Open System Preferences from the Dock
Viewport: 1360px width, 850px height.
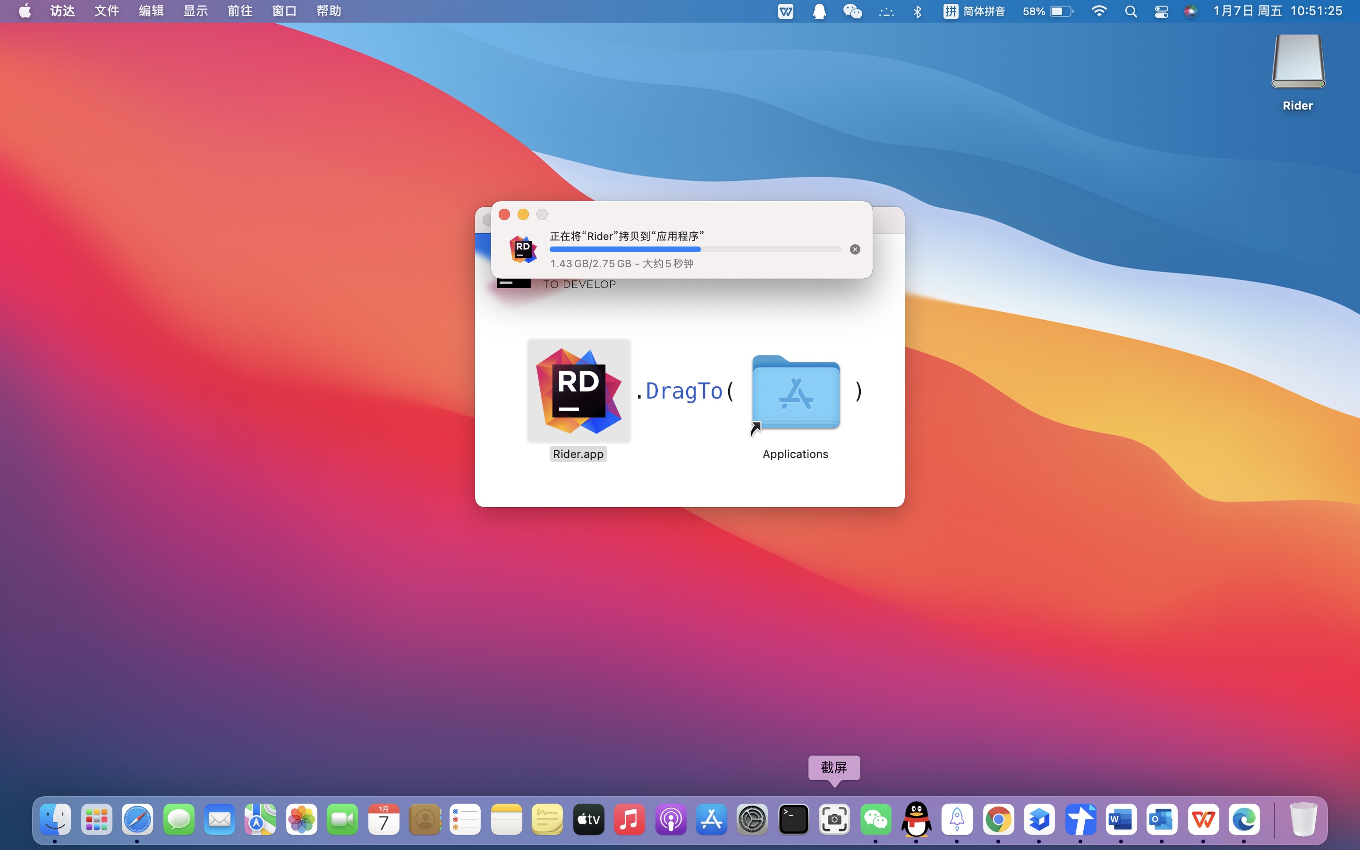tap(752, 820)
